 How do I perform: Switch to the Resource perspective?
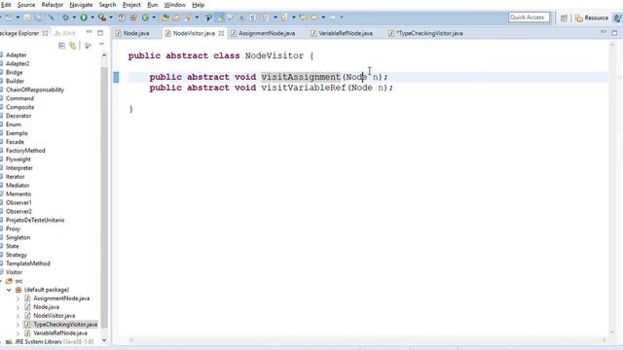point(592,17)
